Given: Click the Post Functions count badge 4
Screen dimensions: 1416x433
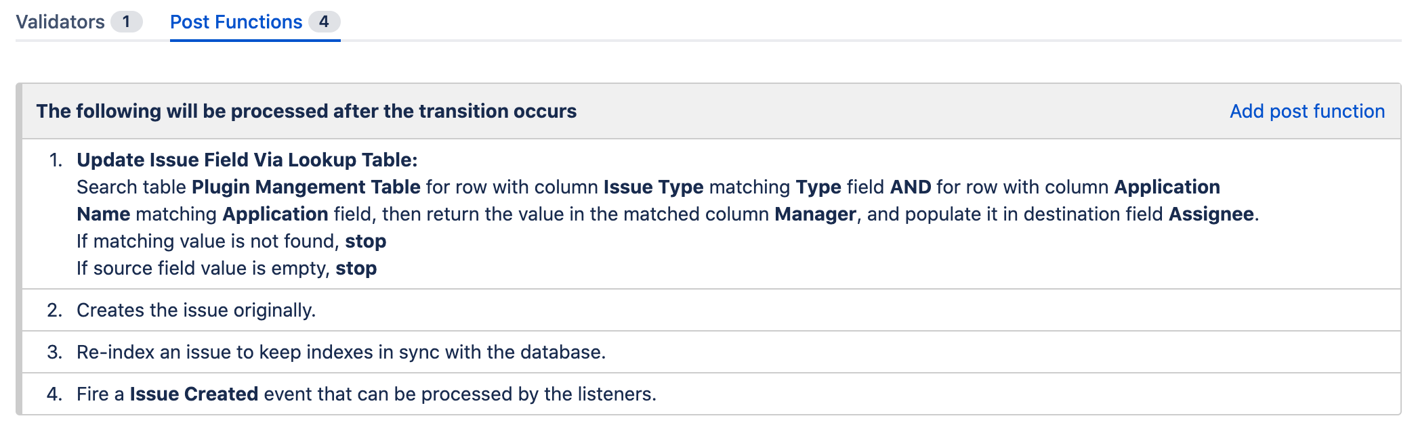Looking at the screenshot, I should point(324,22).
